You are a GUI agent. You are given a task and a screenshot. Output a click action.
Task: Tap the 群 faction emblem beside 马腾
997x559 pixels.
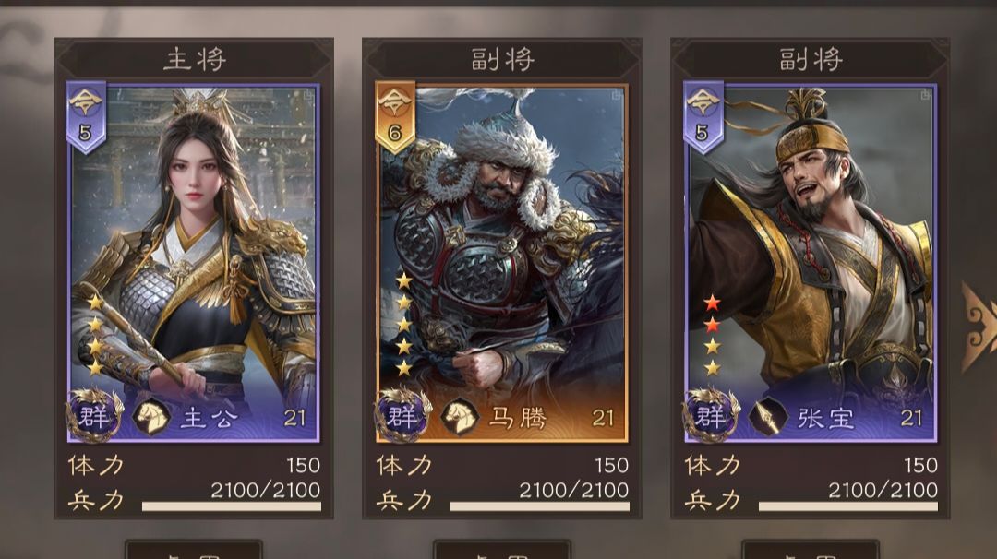click(402, 415)
